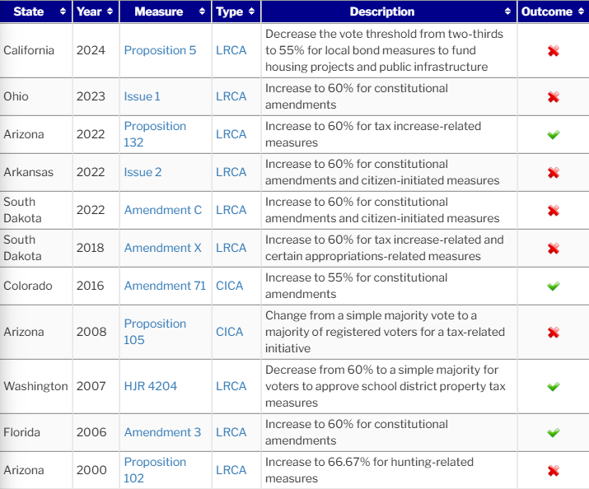Screen dimensions: 589x489
Task: Open the Amendment C measure link
Action: 162,210
